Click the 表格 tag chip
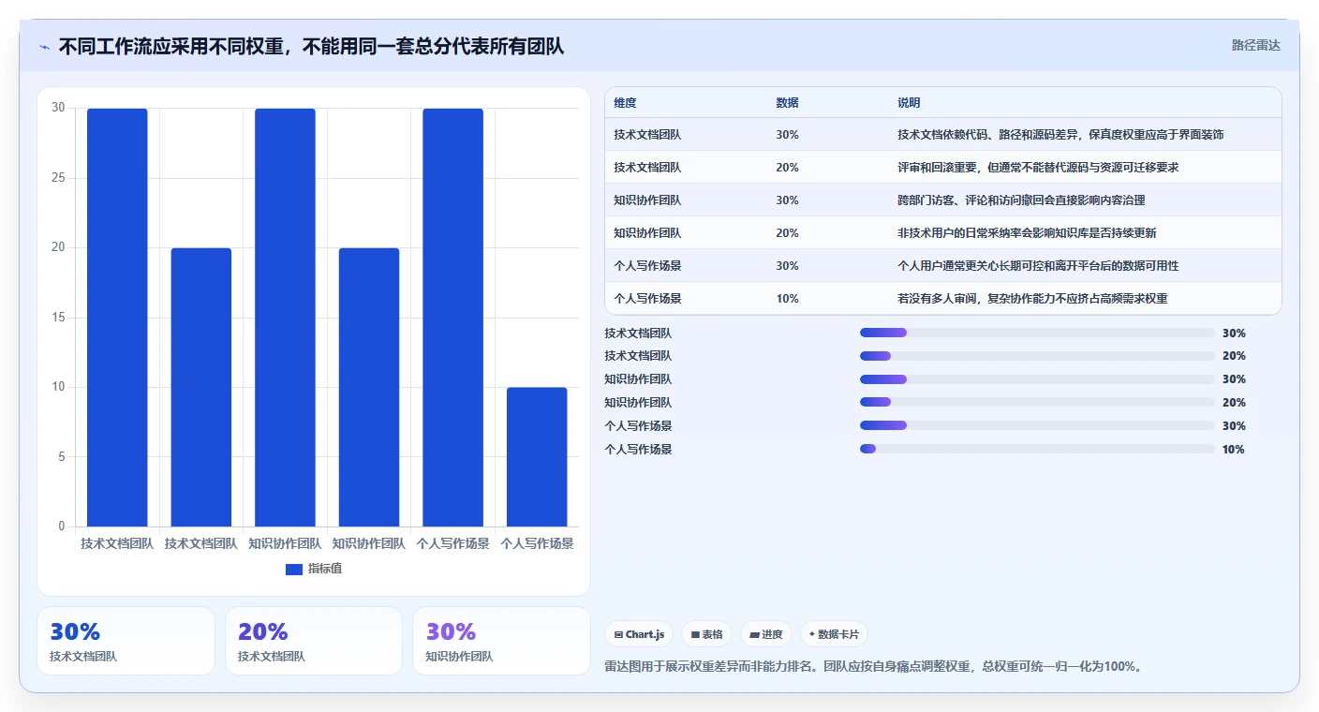The image size is (1319, 712). tap(706, 634)
